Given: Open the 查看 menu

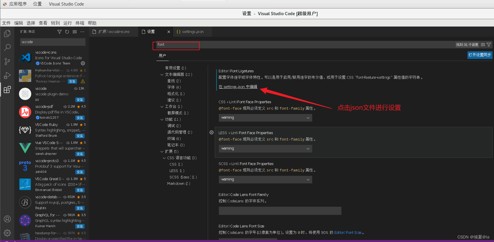Looking at the screenshot, I should click(43, 23).
